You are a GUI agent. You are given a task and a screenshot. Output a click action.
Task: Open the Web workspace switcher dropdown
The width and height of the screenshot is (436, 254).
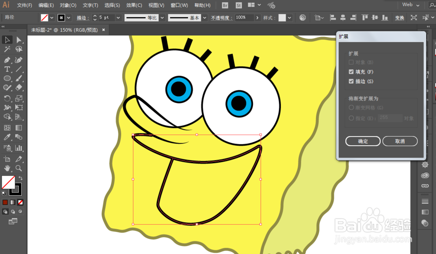pos(411,5)
